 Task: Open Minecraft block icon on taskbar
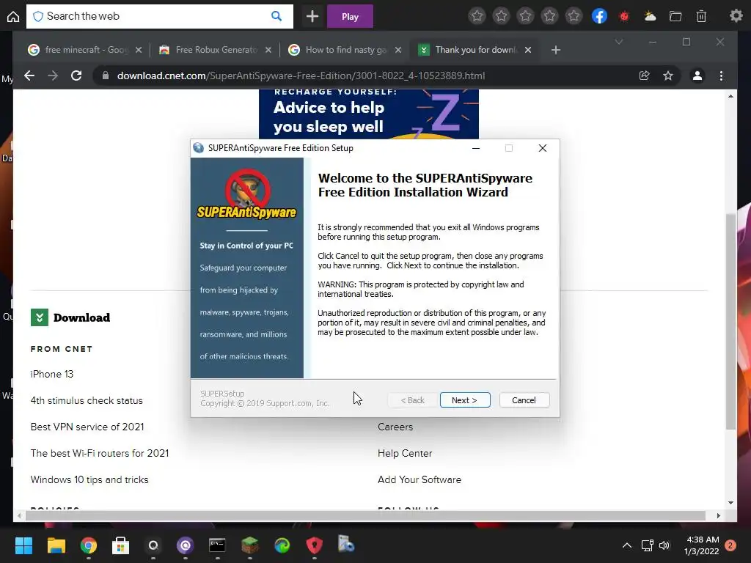pos(249,545)
